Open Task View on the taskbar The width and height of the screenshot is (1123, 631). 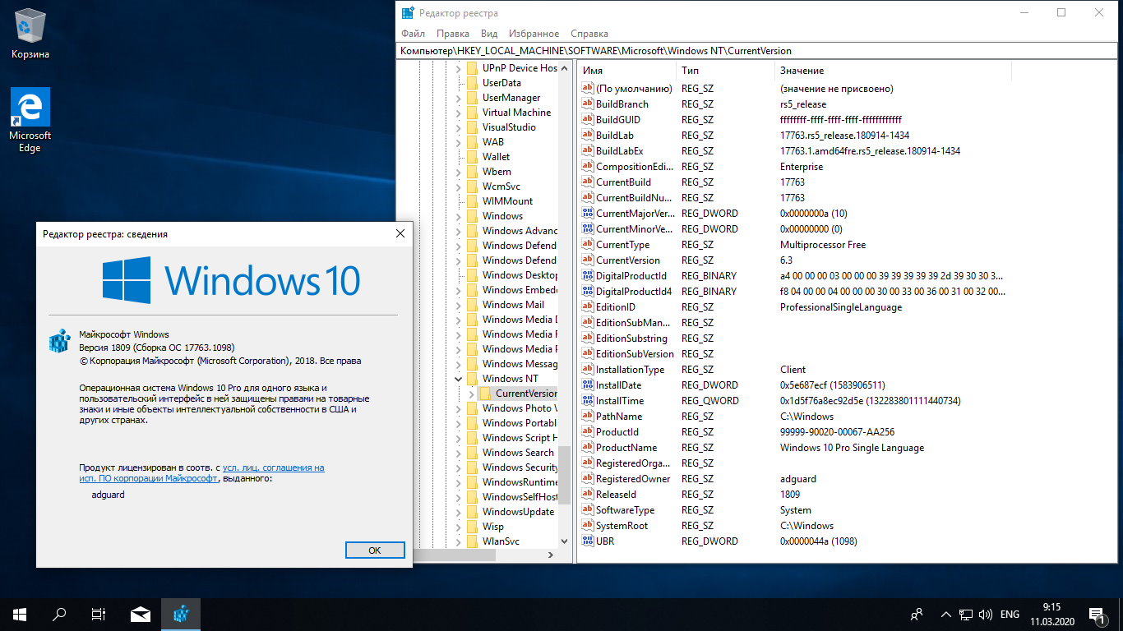(x=99, y=614)
